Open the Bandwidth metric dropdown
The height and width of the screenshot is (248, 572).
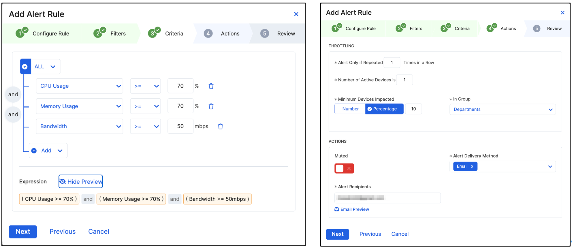coord(80,126)
